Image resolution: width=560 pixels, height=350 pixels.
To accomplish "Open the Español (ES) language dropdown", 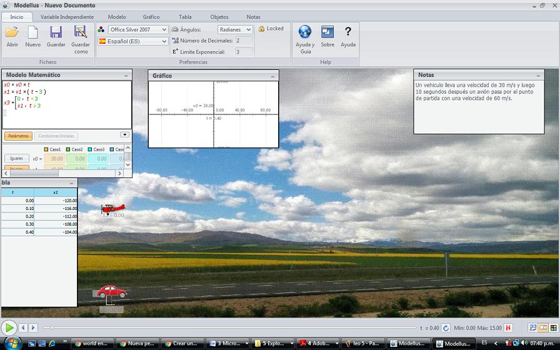I will (133, 41).
